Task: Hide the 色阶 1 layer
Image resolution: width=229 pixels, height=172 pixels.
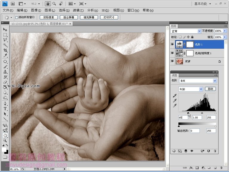Action: pyautogui.click(x=172, y=44)
